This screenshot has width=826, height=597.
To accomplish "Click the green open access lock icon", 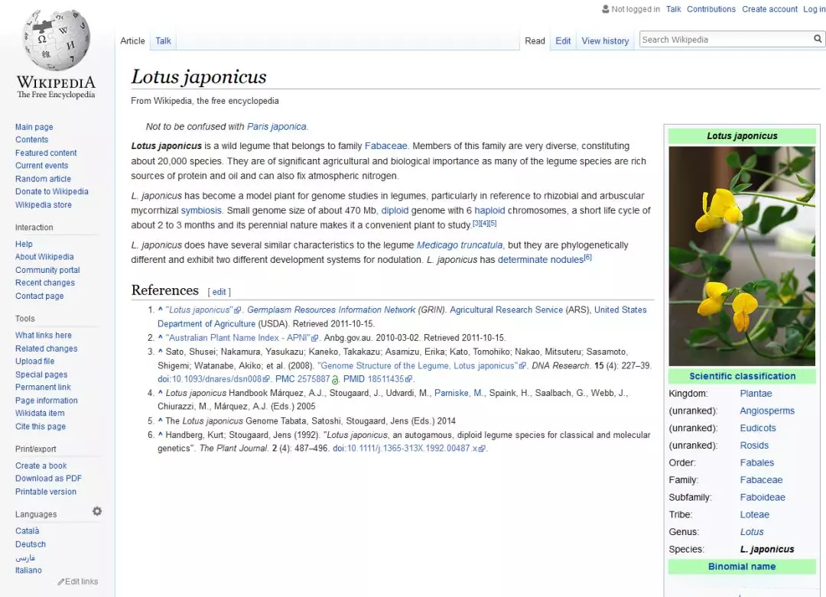I will coord(335,379).
